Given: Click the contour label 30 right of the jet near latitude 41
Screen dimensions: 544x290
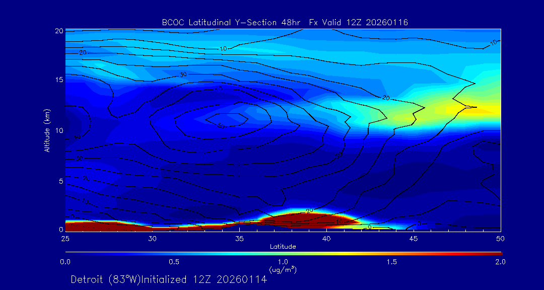Looking at the screenshot, I should [x=339, y=156].
